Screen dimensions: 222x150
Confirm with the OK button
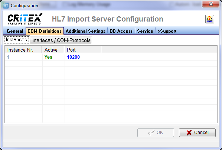click(x=156, y=133)
